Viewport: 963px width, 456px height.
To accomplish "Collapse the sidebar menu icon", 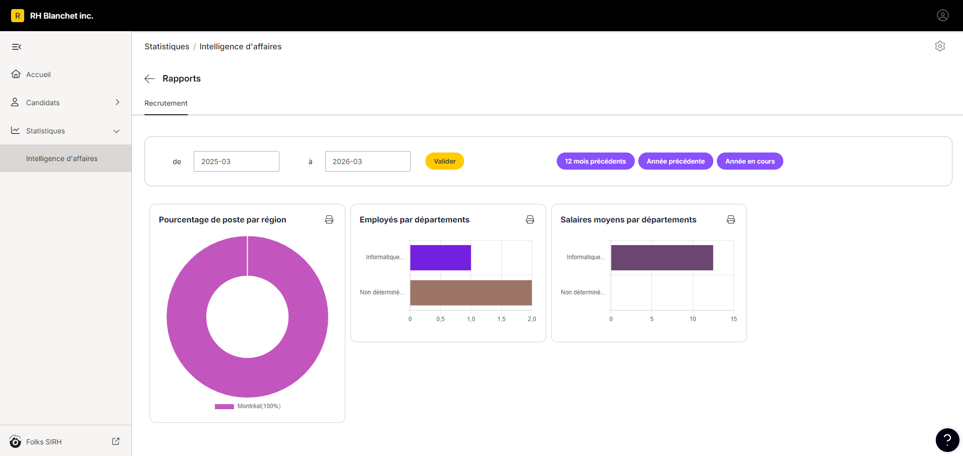I will (17, 47).
